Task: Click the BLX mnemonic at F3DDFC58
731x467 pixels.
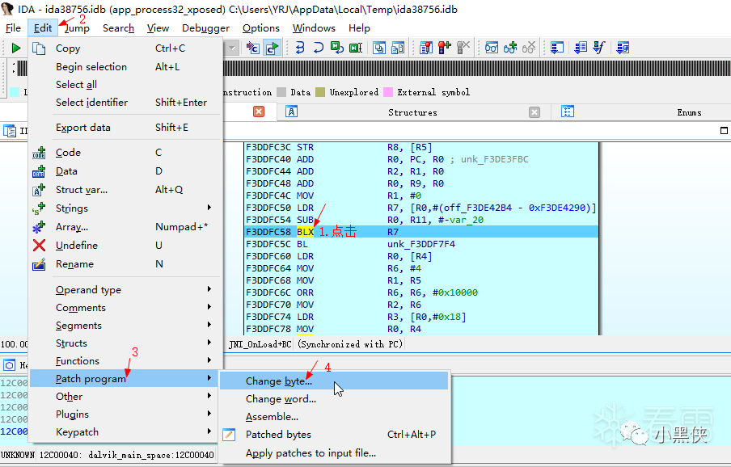Action: (x=306, y=232)
